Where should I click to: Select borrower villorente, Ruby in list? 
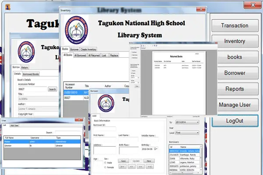tap(185, 158)
